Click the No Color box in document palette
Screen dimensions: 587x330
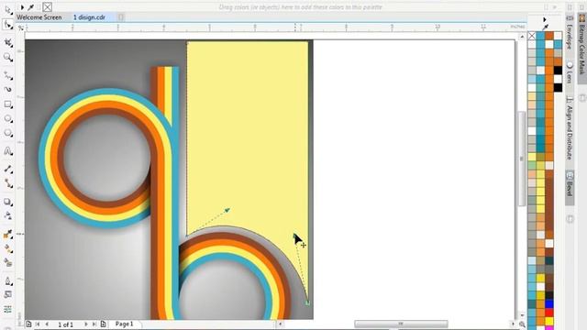coord(47,7)
